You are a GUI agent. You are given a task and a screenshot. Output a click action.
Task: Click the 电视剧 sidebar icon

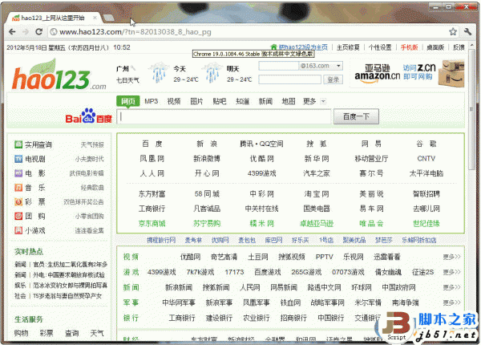[x=18, y=159]
